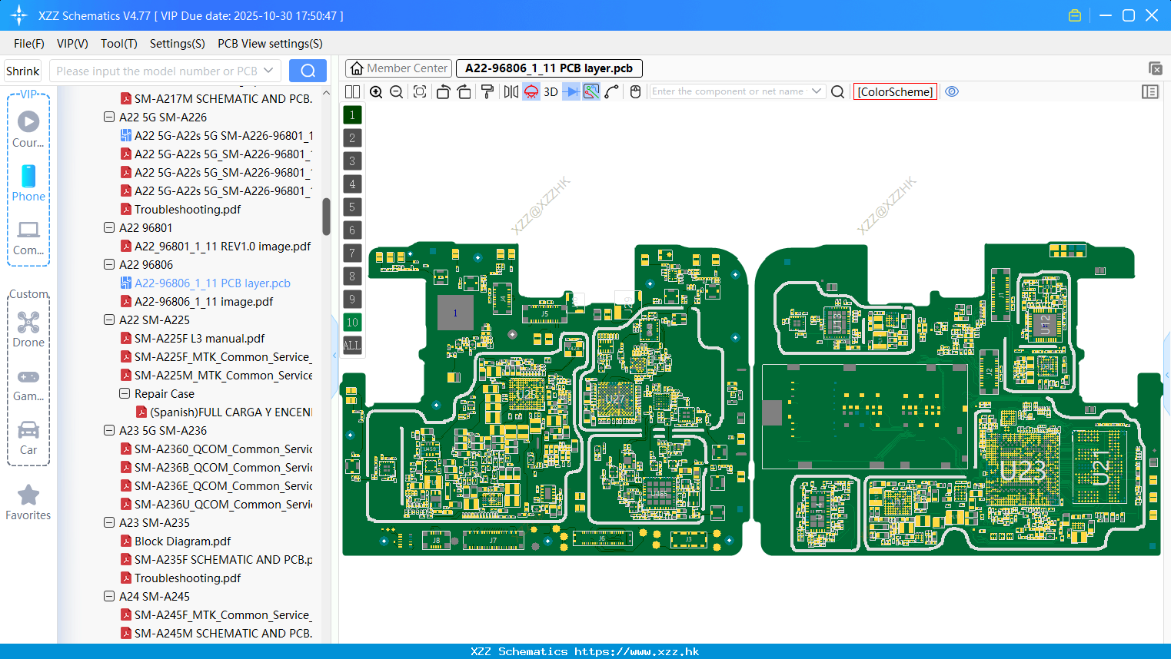Activate the zoom out tool
Viewport: 1171px width, 659px height.
[x=395, y=91]
